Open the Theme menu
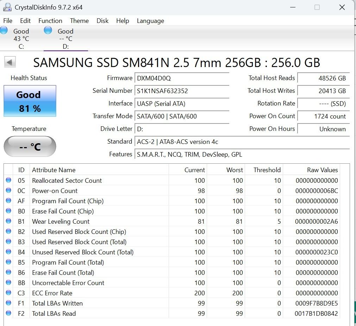 pos(79,21)
